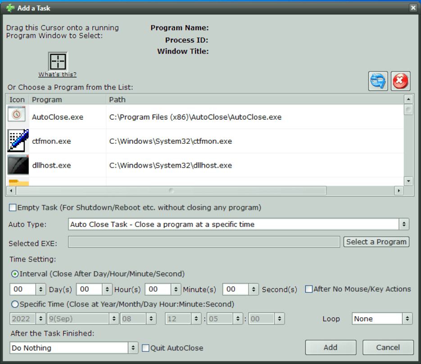The width and height of the screenshot is (421, 364).
Task: Click the Select a Program button
Action: [376, 242]
